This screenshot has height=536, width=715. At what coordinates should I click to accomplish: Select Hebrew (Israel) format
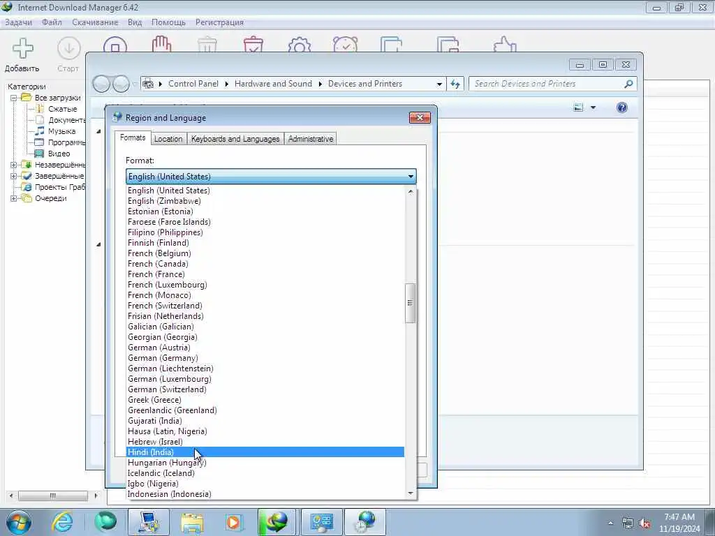point(265,442)
